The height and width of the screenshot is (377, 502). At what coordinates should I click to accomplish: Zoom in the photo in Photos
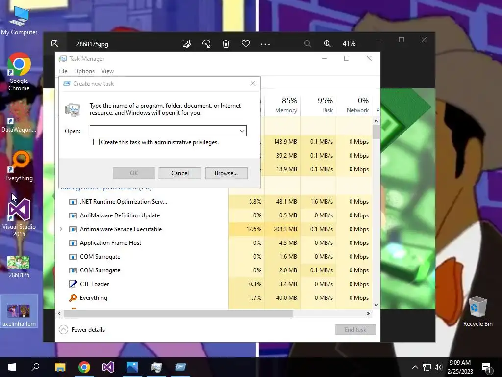point(327,43)
